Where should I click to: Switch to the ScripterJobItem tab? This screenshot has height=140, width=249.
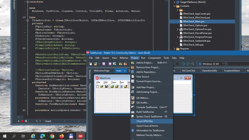(x=232, y=71)
